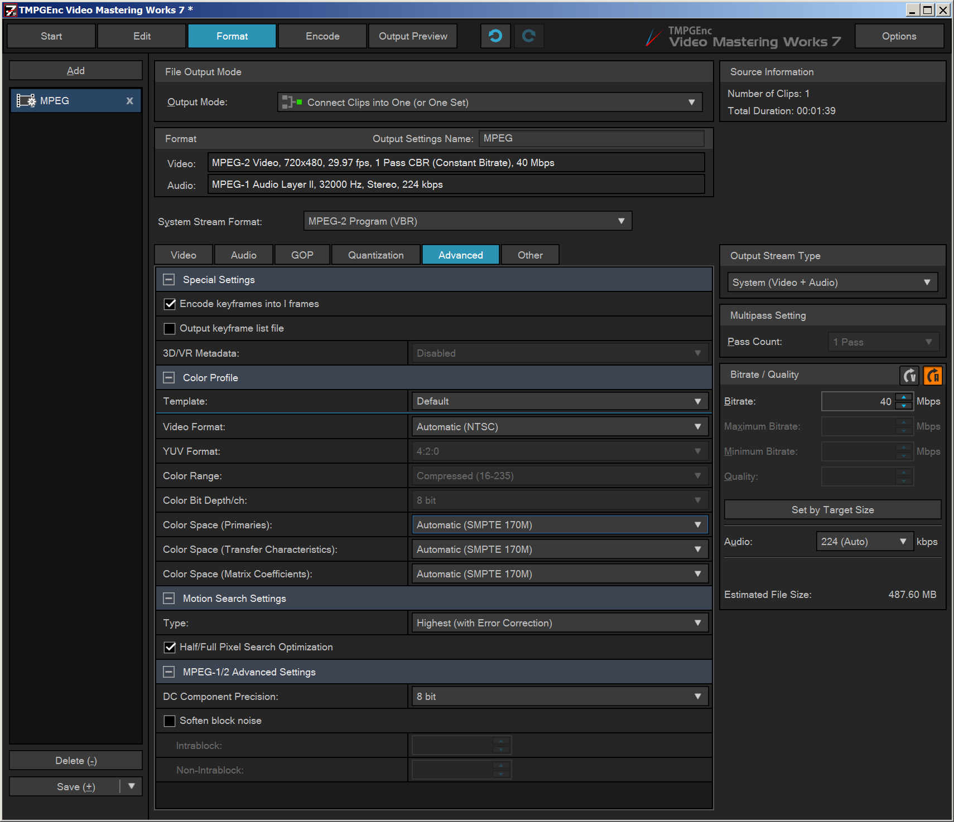Click the 'V' arrow icon in Bitrate / Quality
This screenshot has width=954, height=822.
(909, 376)
